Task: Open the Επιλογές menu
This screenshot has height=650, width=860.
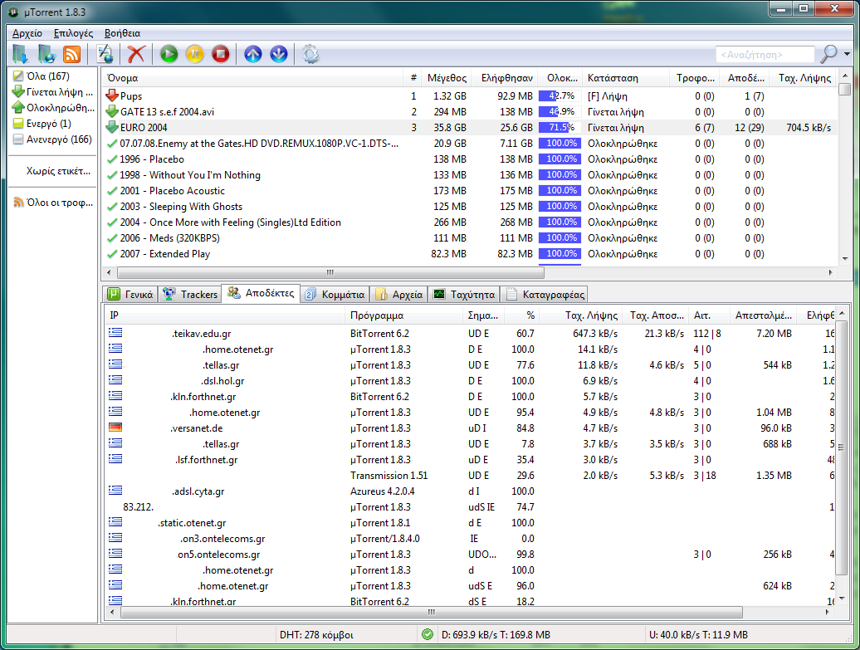Action: [74, 33]
